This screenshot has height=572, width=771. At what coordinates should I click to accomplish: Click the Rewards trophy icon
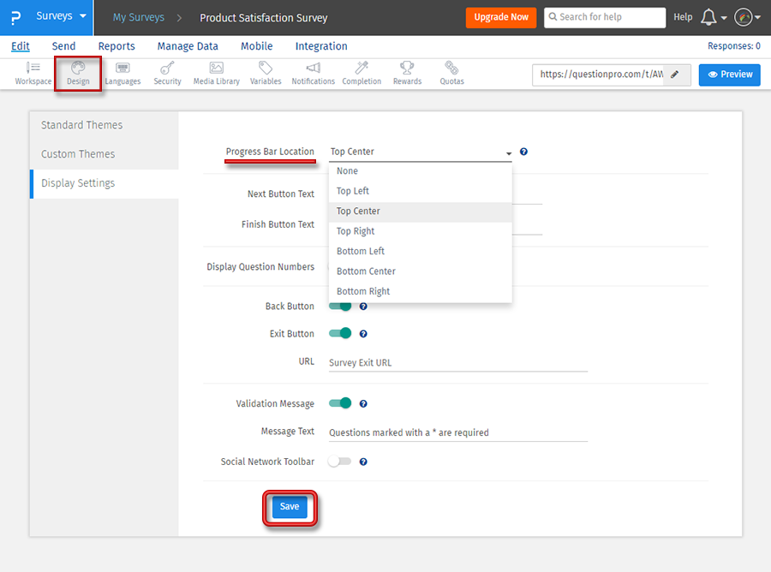407,73
